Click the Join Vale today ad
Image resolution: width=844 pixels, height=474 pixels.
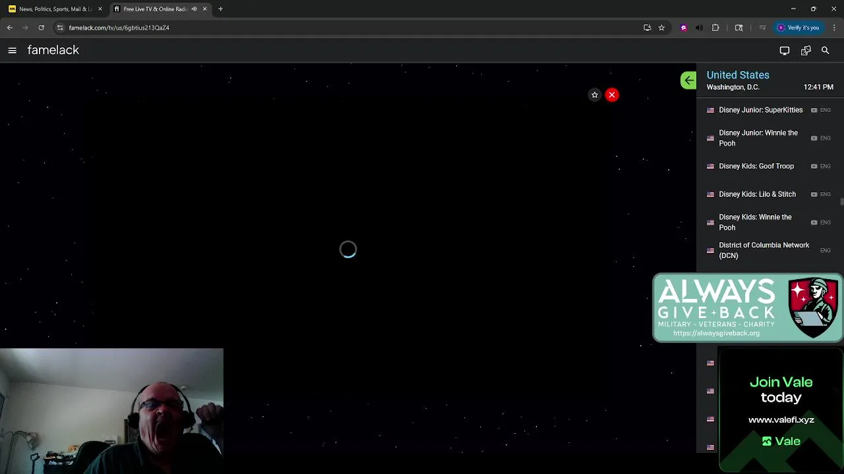(781, 409)
